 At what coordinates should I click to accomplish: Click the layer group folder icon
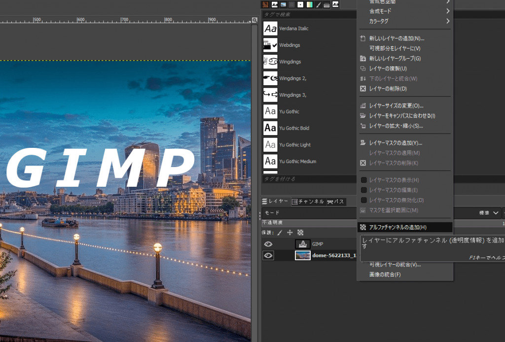363,59
